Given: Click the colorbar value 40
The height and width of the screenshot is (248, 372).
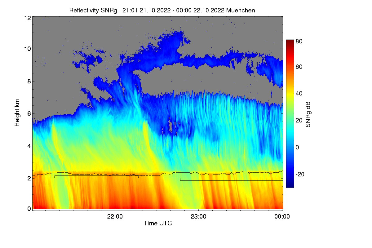Looking at the screenshot, I should 299,93.
